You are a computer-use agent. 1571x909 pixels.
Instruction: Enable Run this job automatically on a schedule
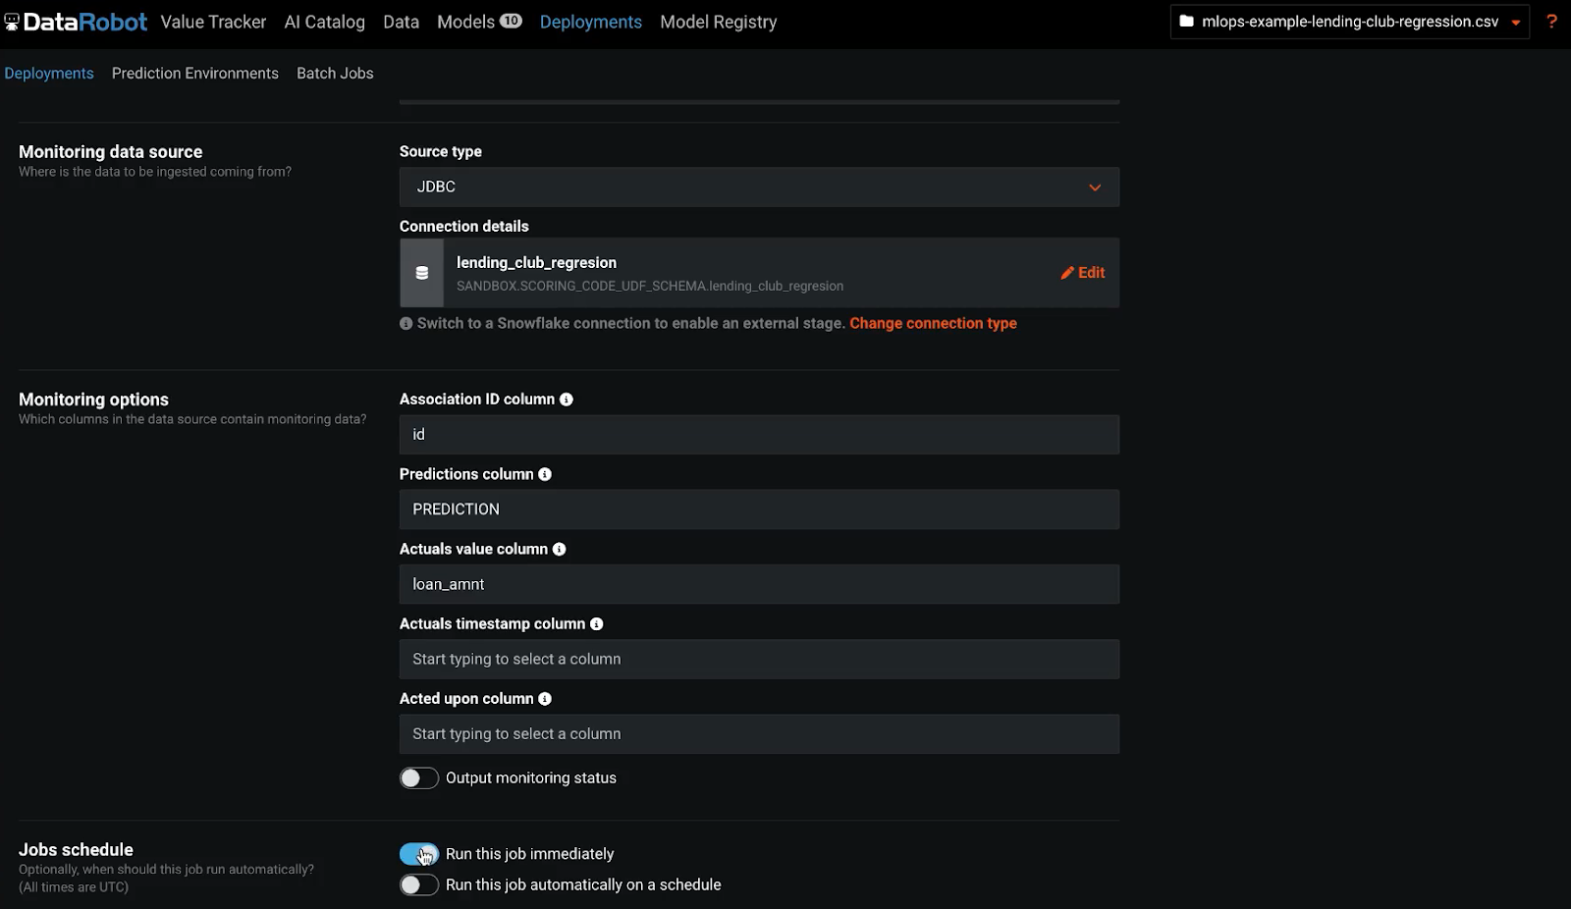click(418, 884)
